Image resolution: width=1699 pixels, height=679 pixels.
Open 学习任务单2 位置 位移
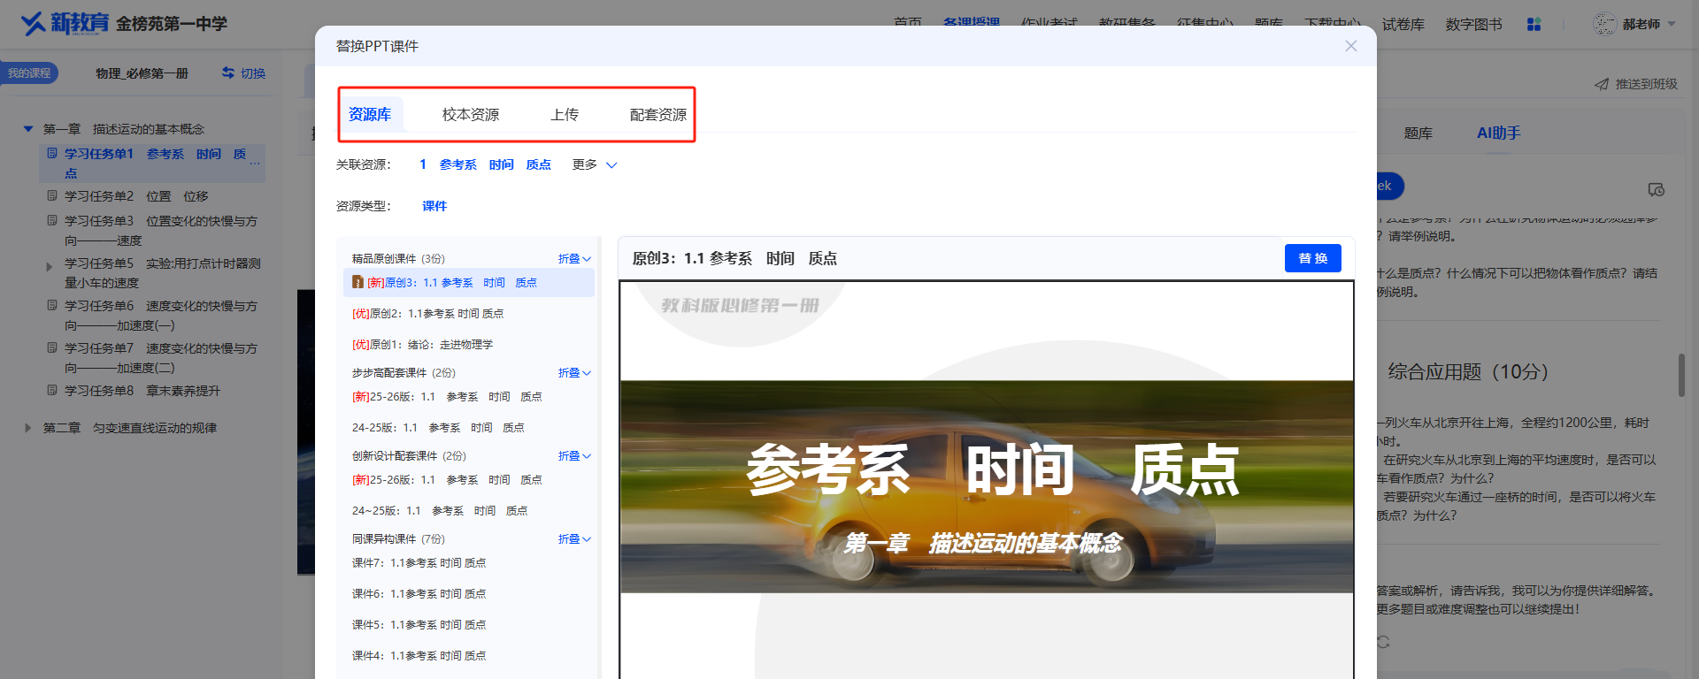click(136, 196)
